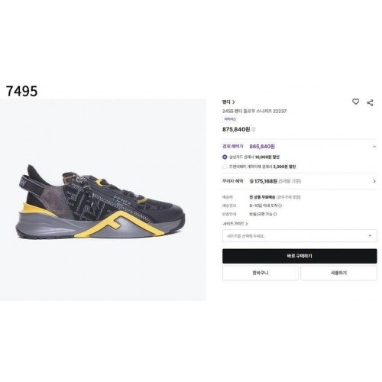Click the info icon beside 875,840원 price
382x382 pixels.
[254, 129]
